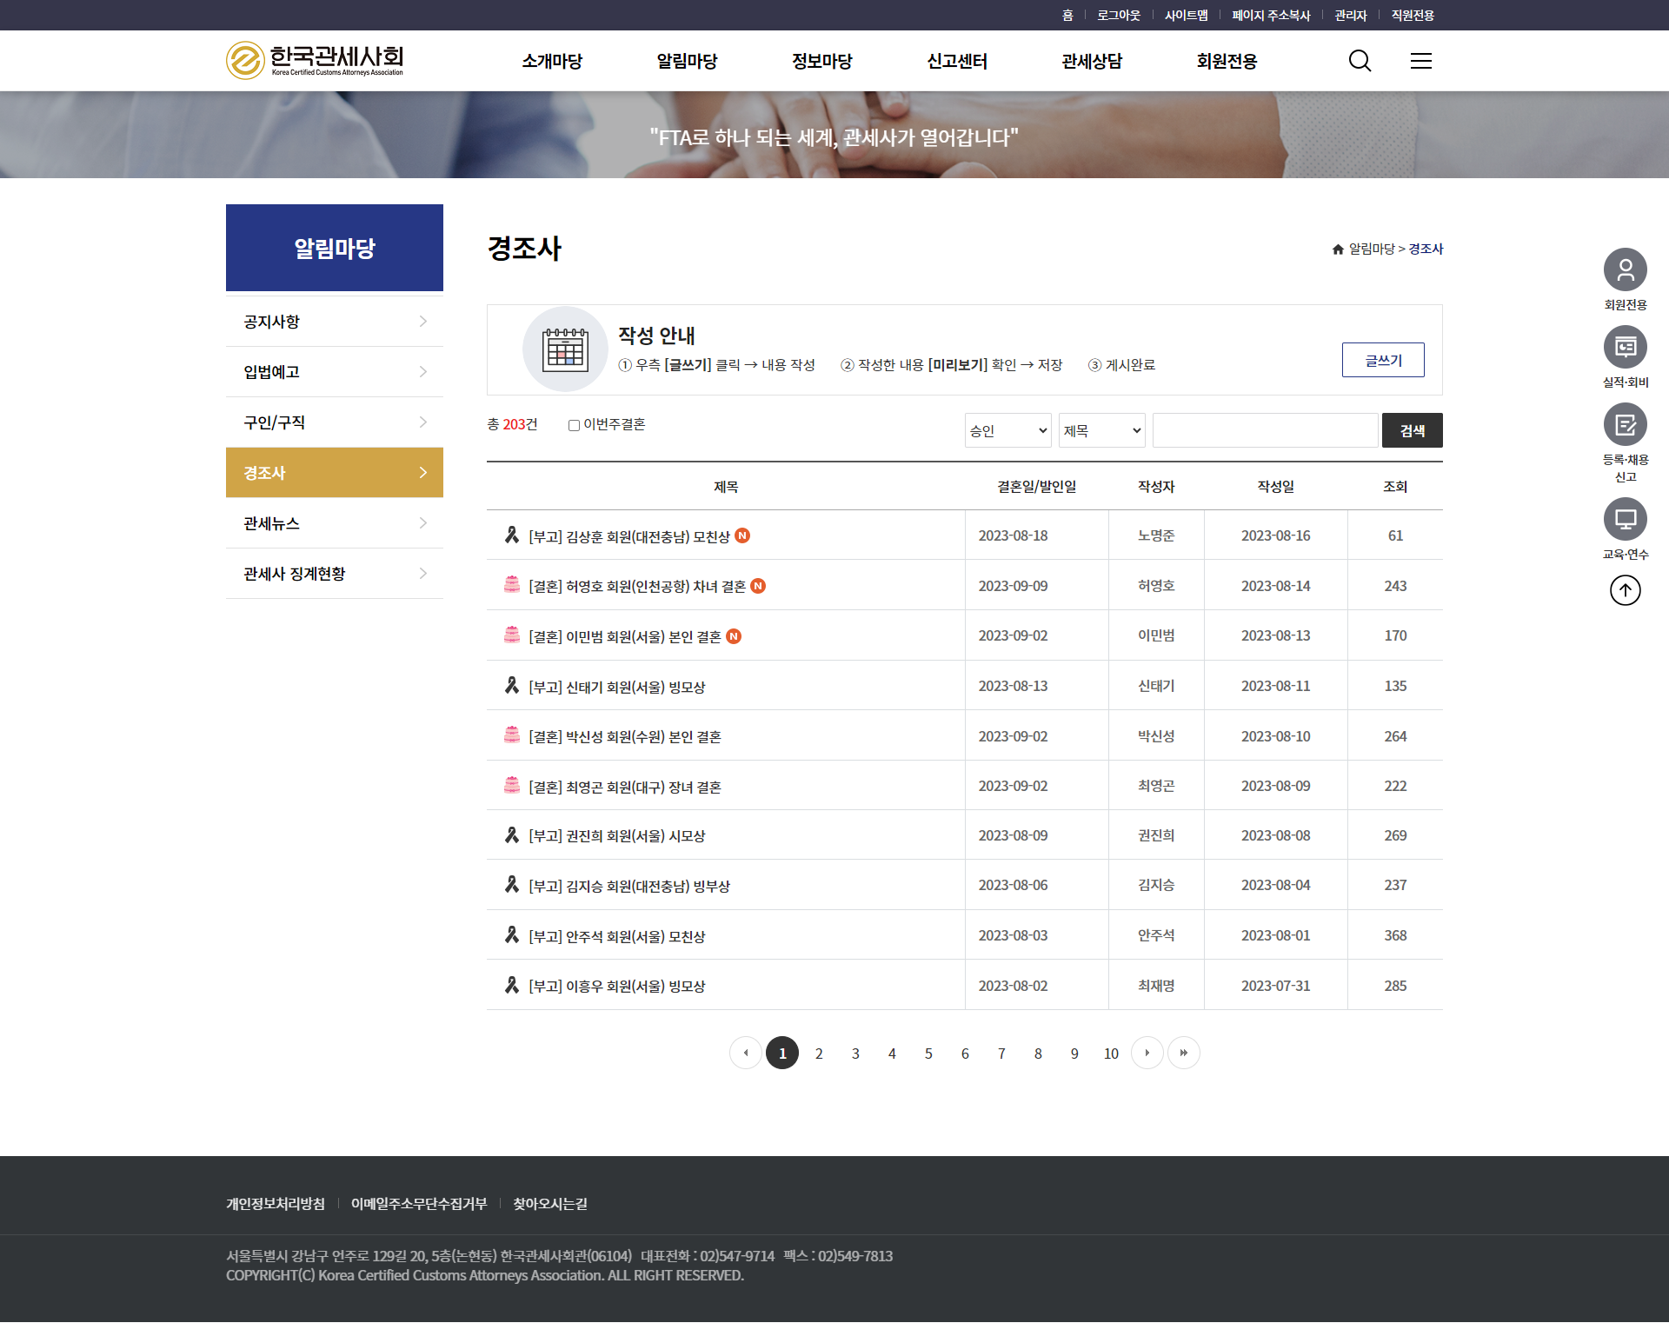Viewport: 1669px width, 1323px height.
Task: Click the 한국관세사회 logo
Action: coord(315,60)
